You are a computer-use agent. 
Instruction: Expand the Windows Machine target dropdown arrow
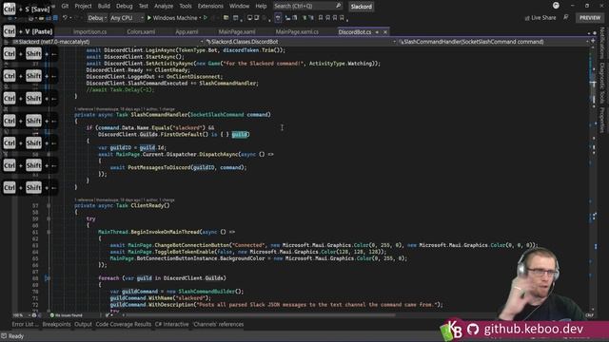[201, 18]
